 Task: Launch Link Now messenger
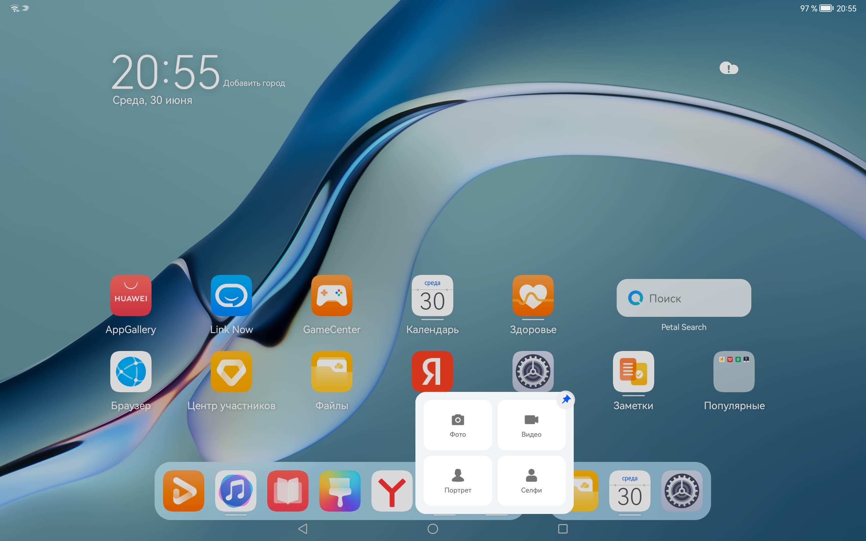click(x=231, y=296)
